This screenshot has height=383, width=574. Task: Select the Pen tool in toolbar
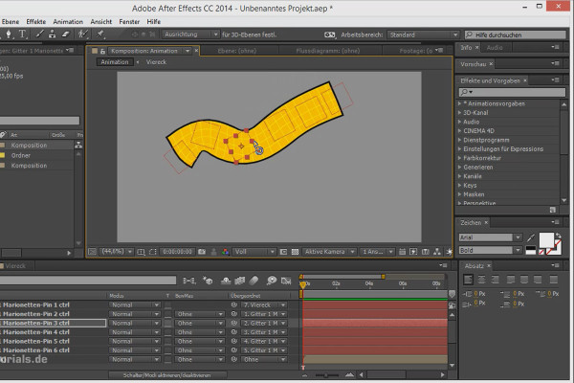pos(8,34)
